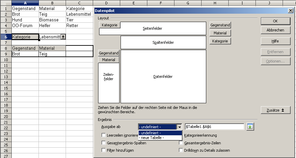Viewport: 296px width, 158px height.
Task: Check the Filter hinzufügen option
Action: tap(103, 150)
